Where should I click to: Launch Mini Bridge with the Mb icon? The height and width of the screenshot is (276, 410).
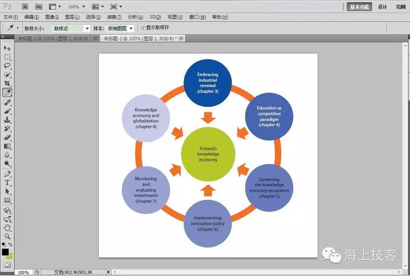39,7
